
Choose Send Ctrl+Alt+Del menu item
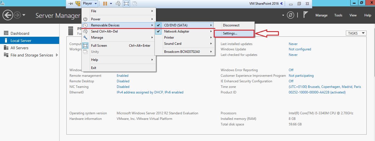119,31
